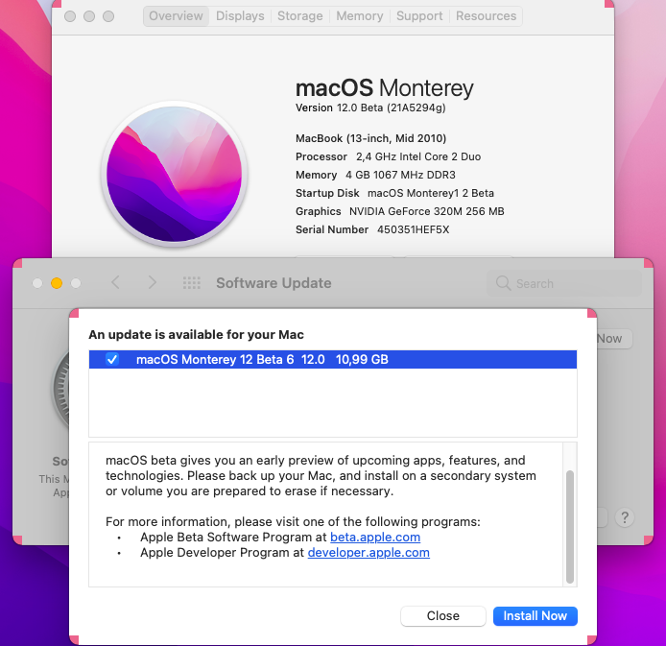Click the macOS Monterey logo image
Image resolution: width=666 pixels, height=646 pixels.
[x=174, y=174]
